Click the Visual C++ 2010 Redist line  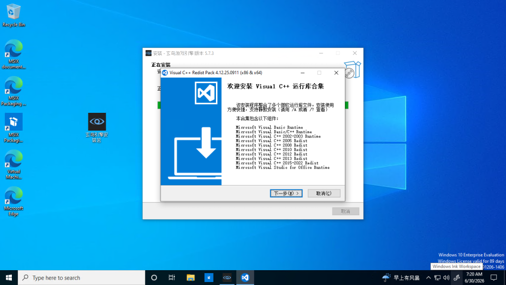pos(271,149)
